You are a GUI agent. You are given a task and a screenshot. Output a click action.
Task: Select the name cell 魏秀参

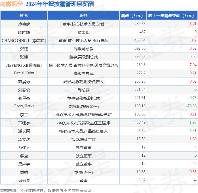tap(24, 180)
